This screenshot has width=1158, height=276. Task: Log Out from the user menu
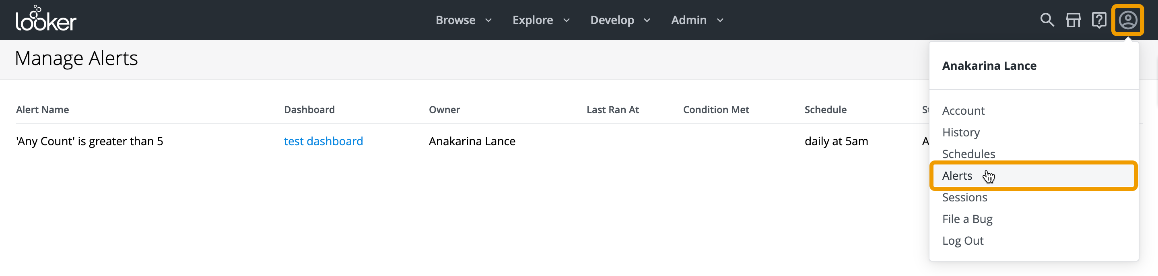[x=962, y=241]
